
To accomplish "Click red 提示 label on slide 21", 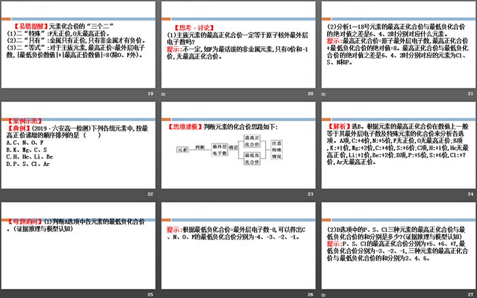I will 335,41.
